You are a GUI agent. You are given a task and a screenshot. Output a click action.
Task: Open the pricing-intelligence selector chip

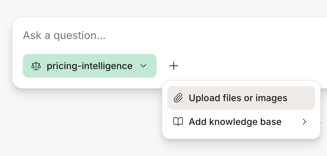click(90, 66)
